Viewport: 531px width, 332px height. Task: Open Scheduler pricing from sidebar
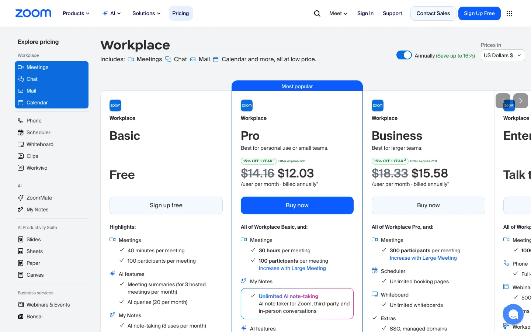(52, 132)
